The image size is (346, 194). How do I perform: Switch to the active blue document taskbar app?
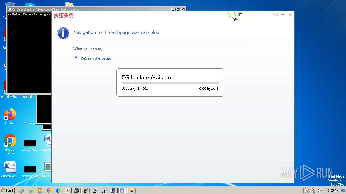[x=122, y=190]
